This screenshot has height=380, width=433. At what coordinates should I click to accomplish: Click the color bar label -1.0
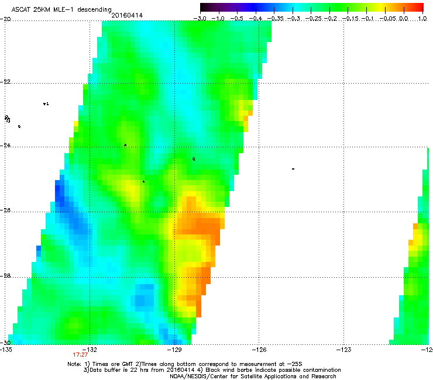(x=218, y=19)
